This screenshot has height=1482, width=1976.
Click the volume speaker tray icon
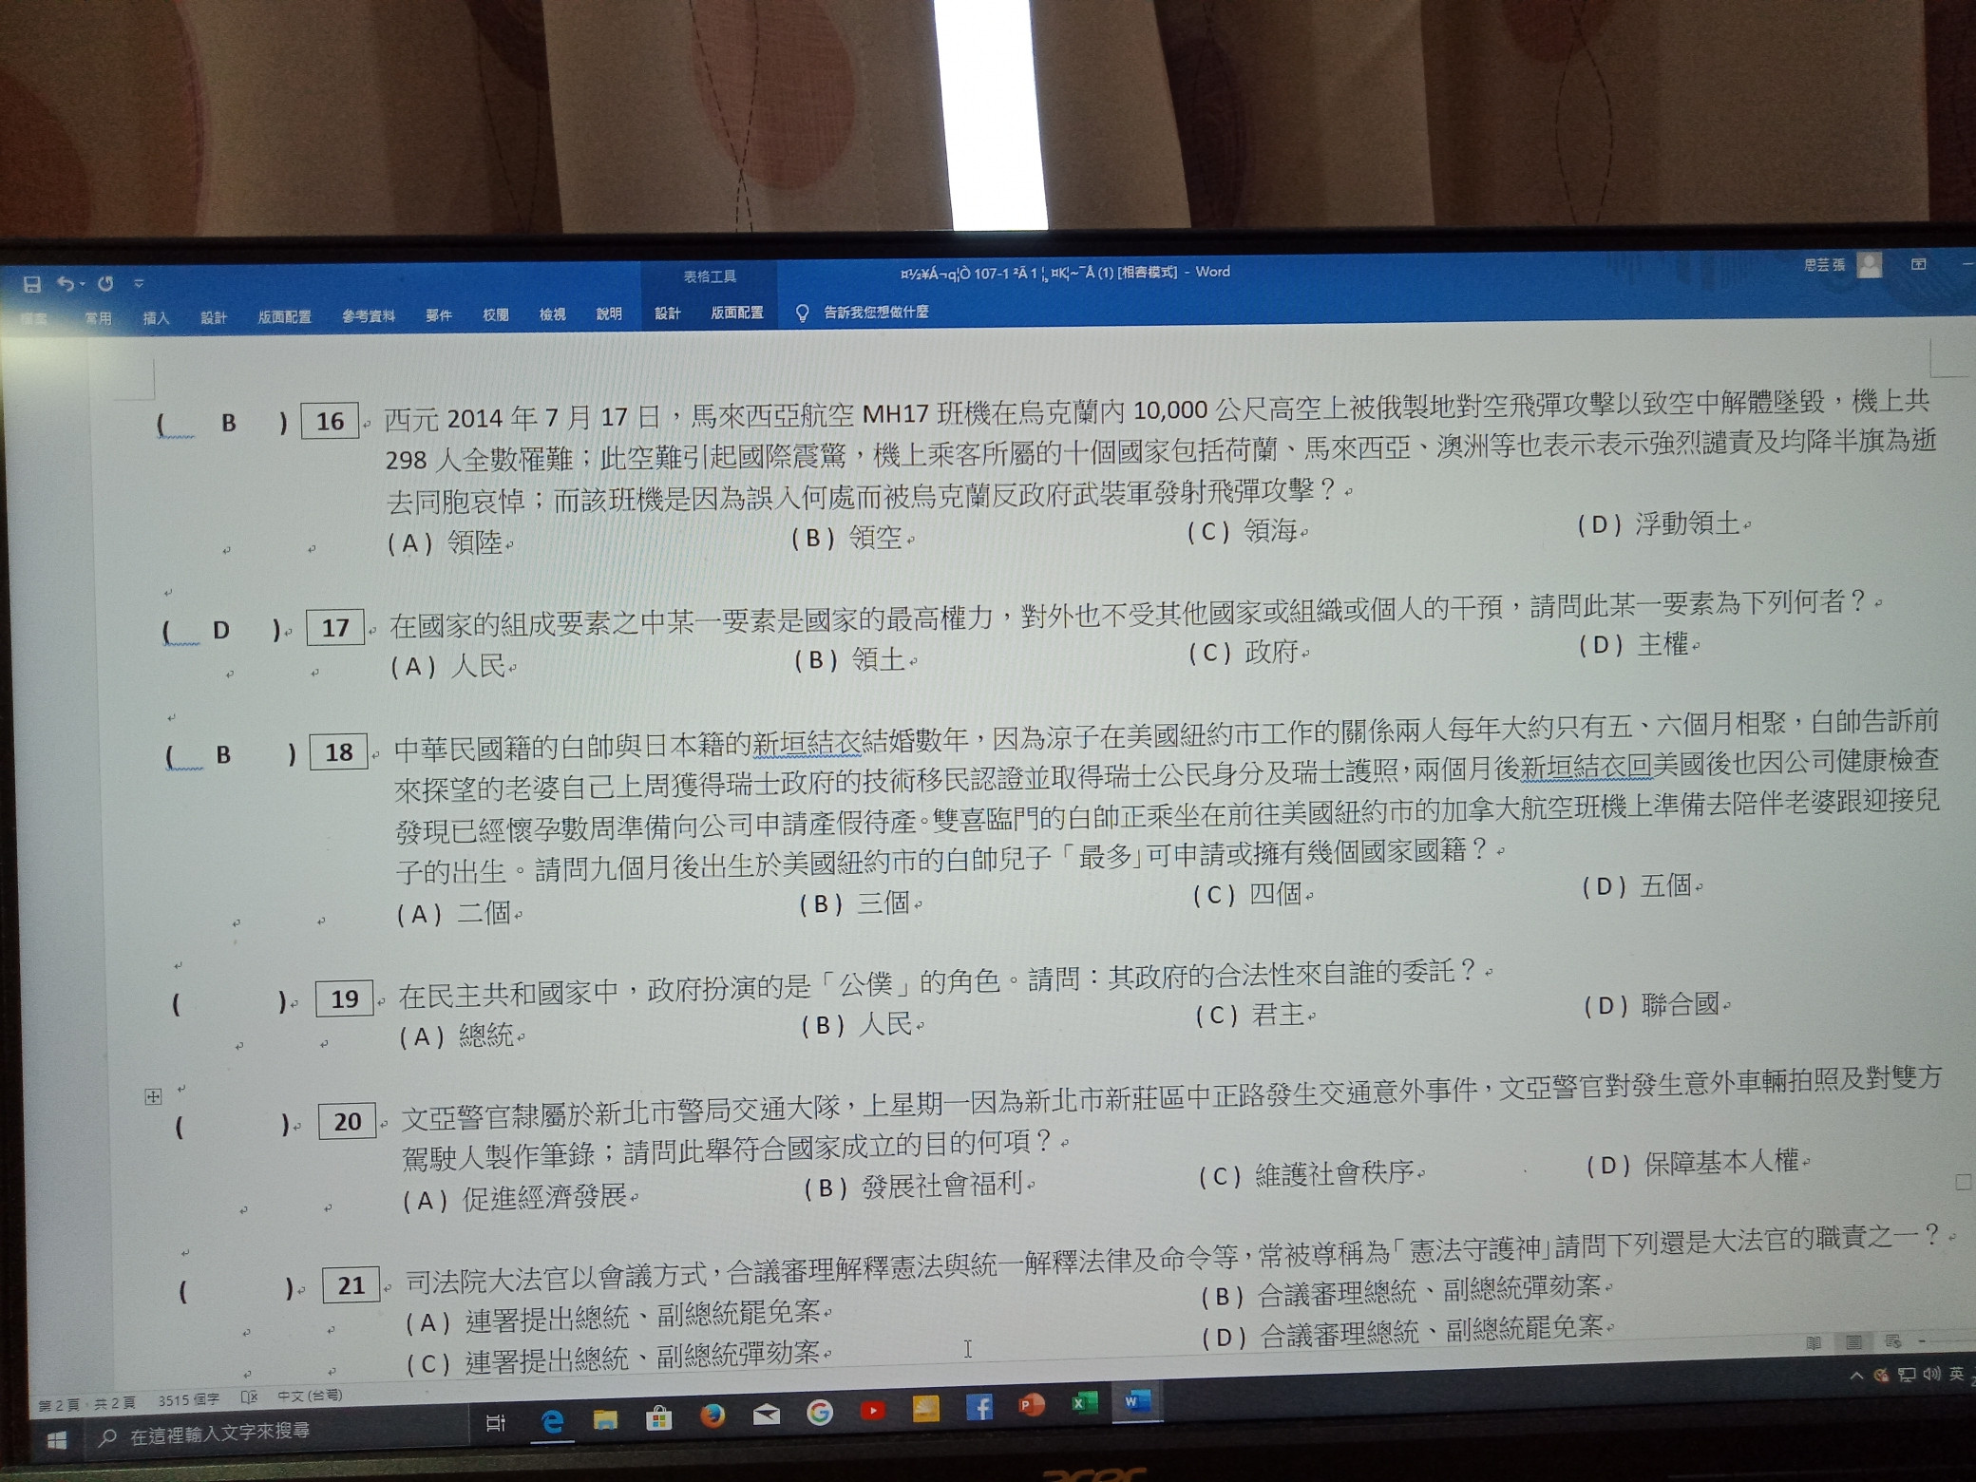coord(1931,1374)
